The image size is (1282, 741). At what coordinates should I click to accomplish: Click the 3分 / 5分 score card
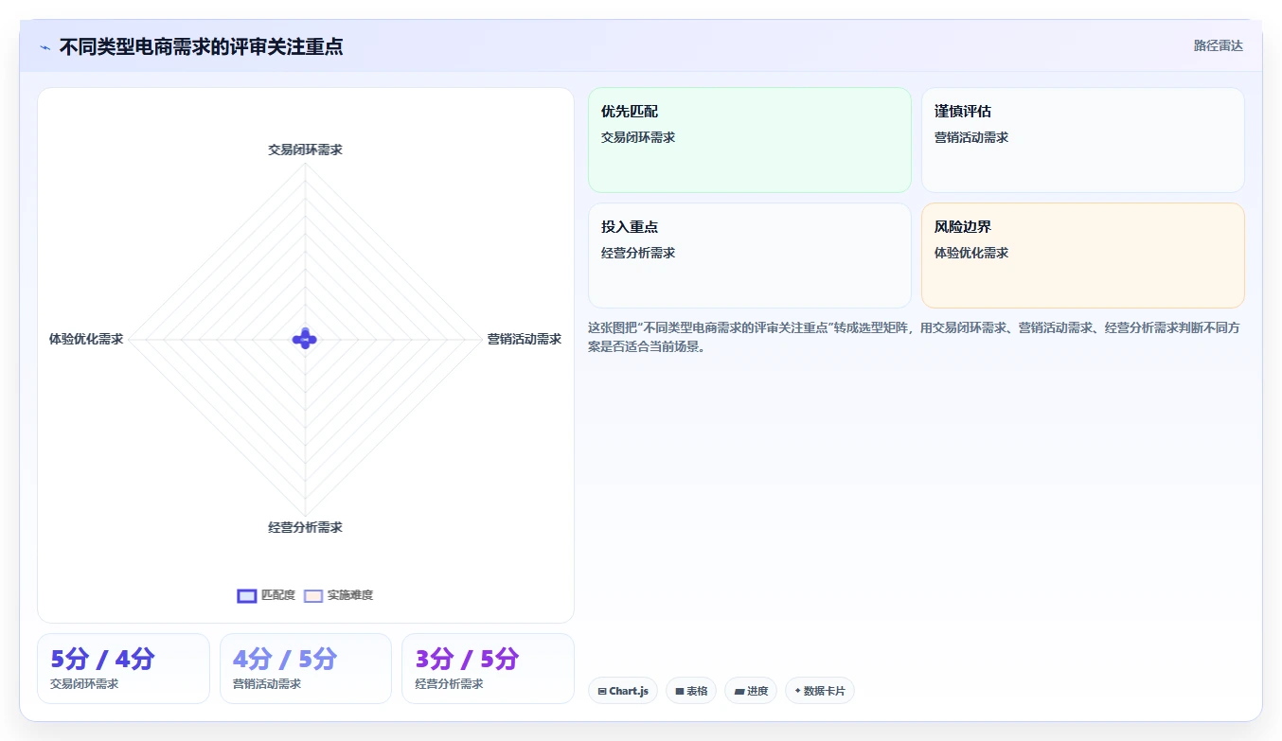coord(489,668)
